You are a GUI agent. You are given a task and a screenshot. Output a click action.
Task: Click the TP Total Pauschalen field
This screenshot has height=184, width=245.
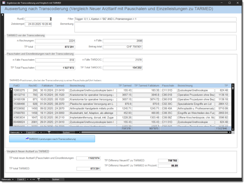pos(55,68)
